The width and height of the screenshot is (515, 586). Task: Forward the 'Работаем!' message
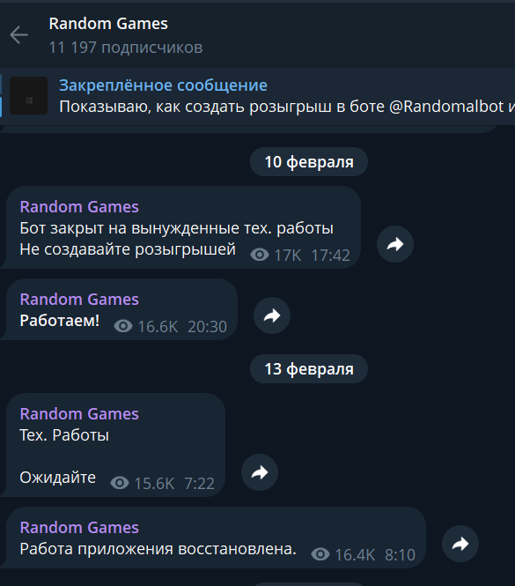click(x=272, y=315)
